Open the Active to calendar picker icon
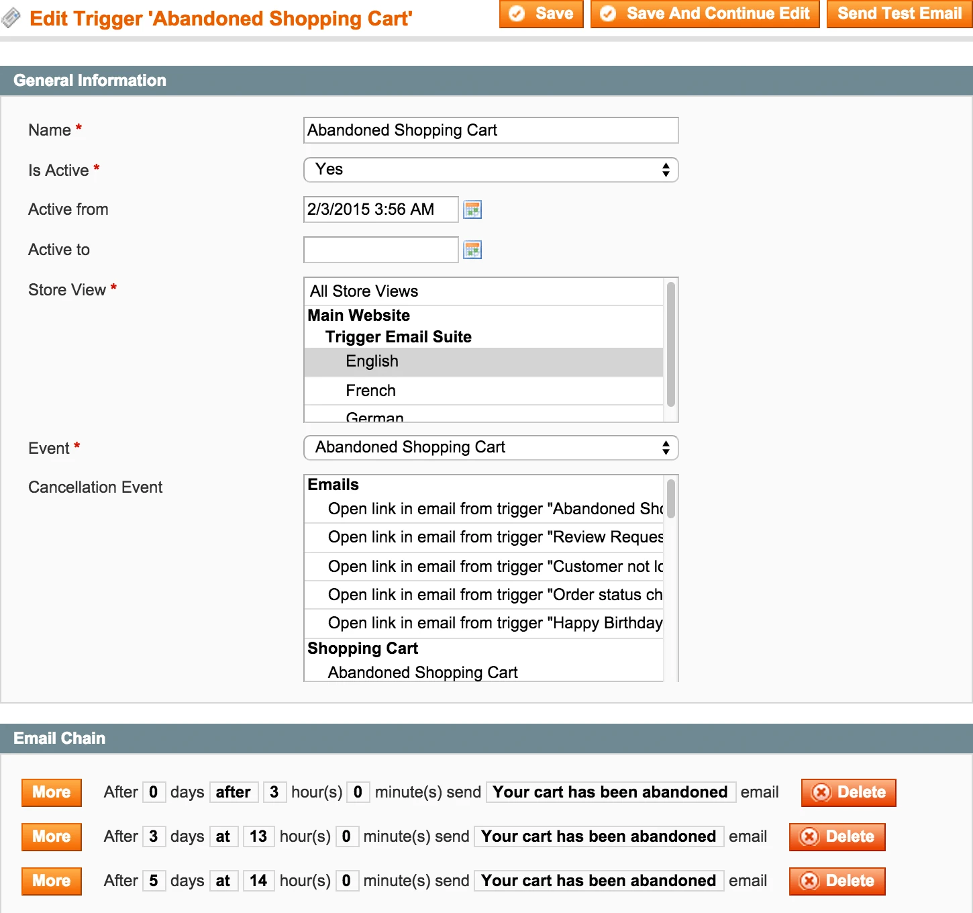 (x=472, y=250)
